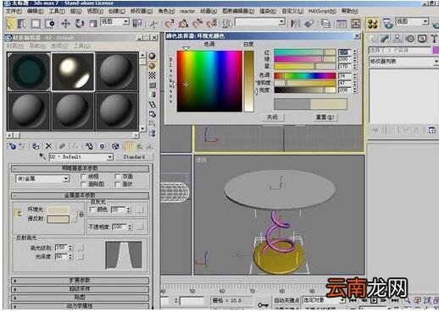Enable the 线框 wire checkbox
This screenshot has height=312, width=439.
(x=83, y=177)
